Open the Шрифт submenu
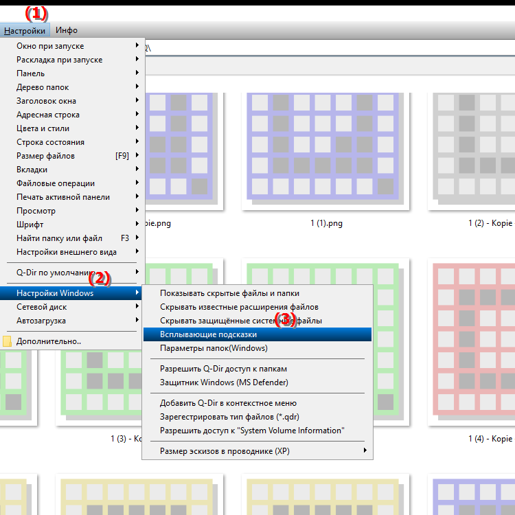Screen dimensions: 515x515 click(x=72, y=225)
